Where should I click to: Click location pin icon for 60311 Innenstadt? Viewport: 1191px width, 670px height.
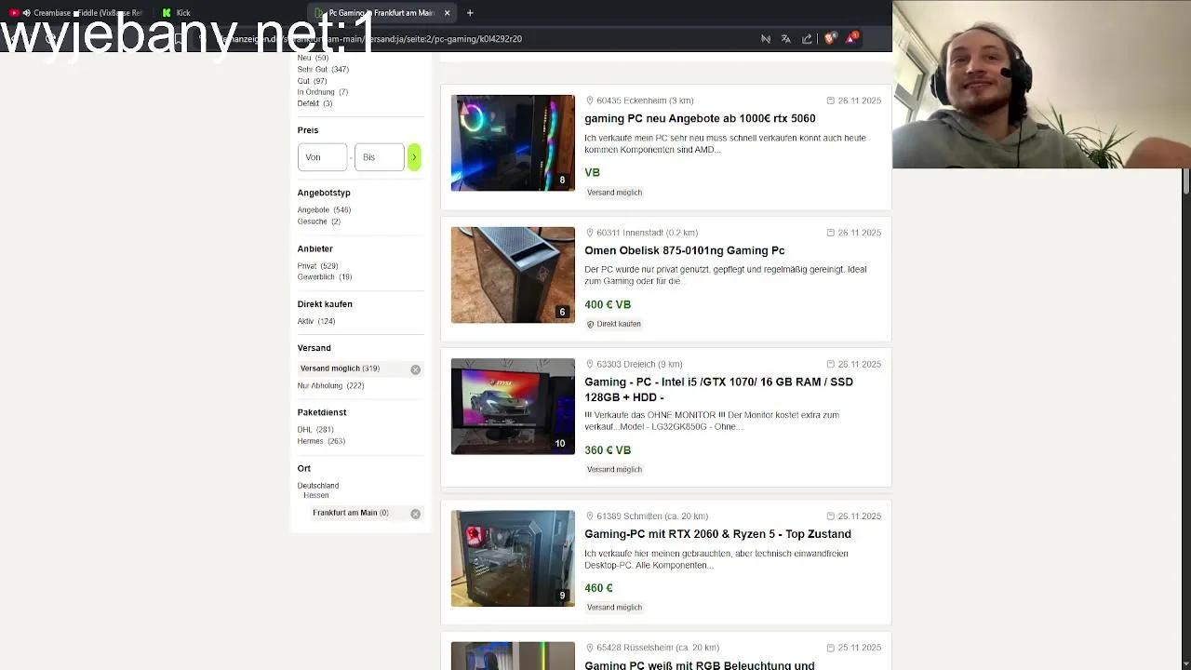click(x=589, y=233)
